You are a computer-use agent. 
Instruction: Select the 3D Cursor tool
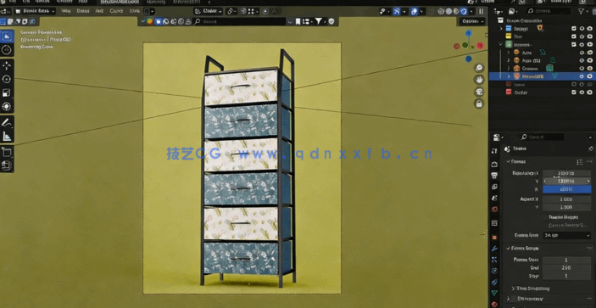pos(7,50)
